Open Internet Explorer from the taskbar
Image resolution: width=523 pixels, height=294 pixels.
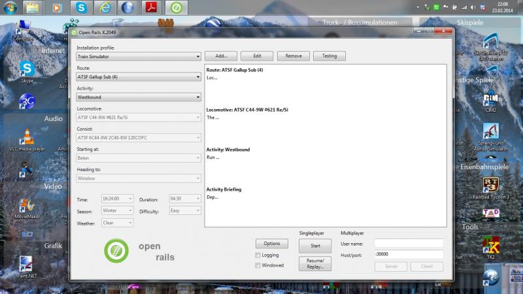point(105,7)
